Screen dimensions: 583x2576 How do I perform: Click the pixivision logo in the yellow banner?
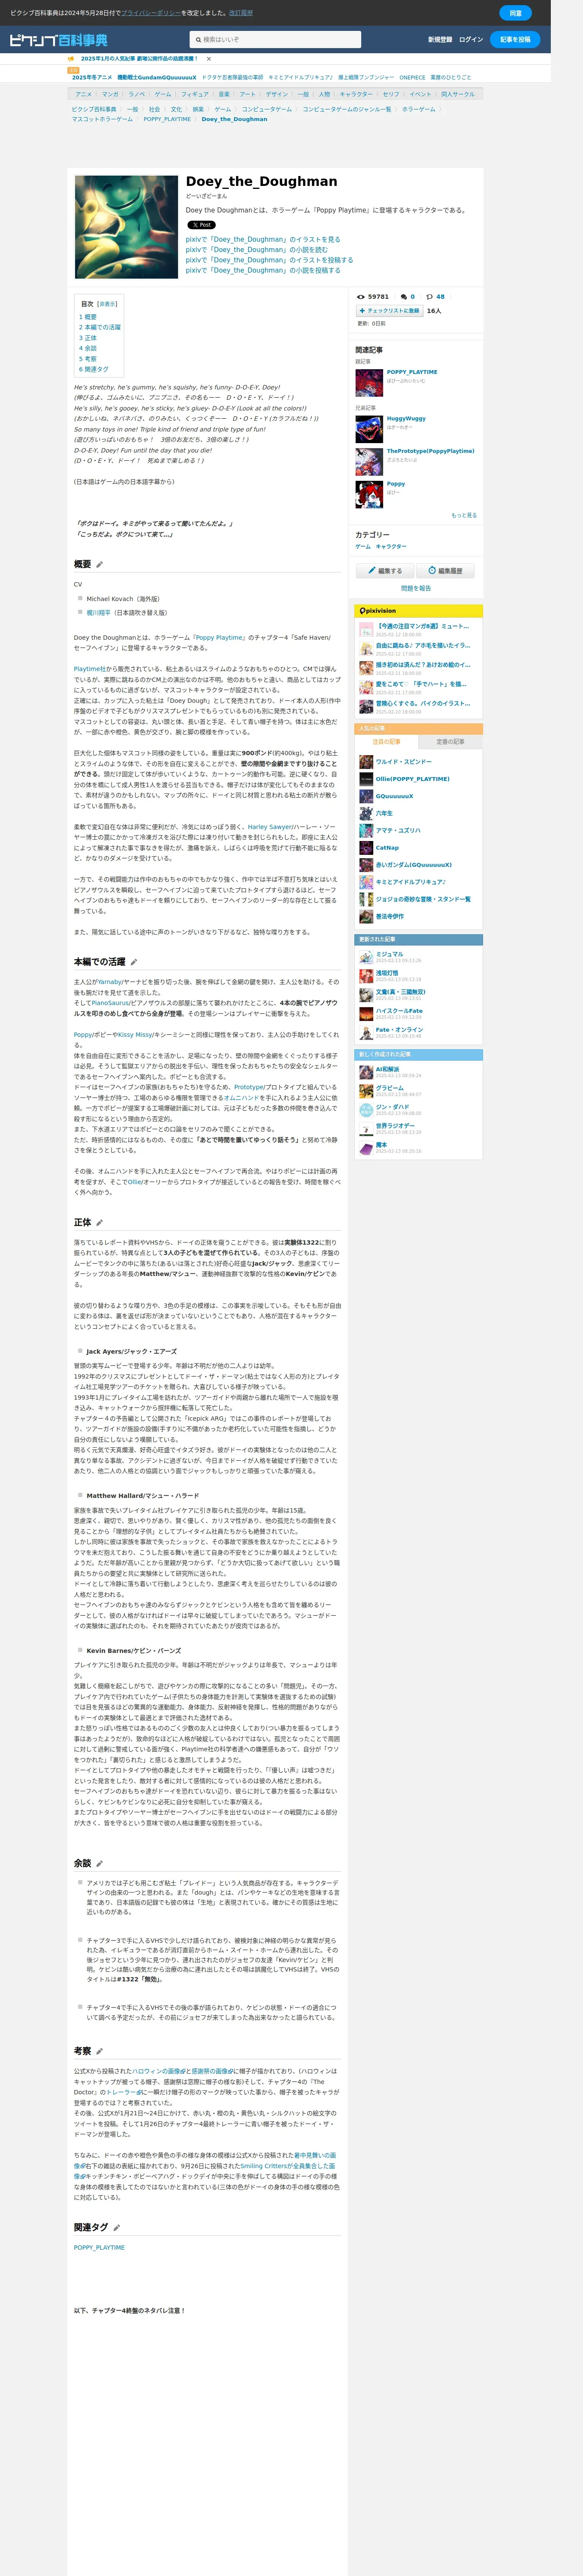tap(378, 611)
